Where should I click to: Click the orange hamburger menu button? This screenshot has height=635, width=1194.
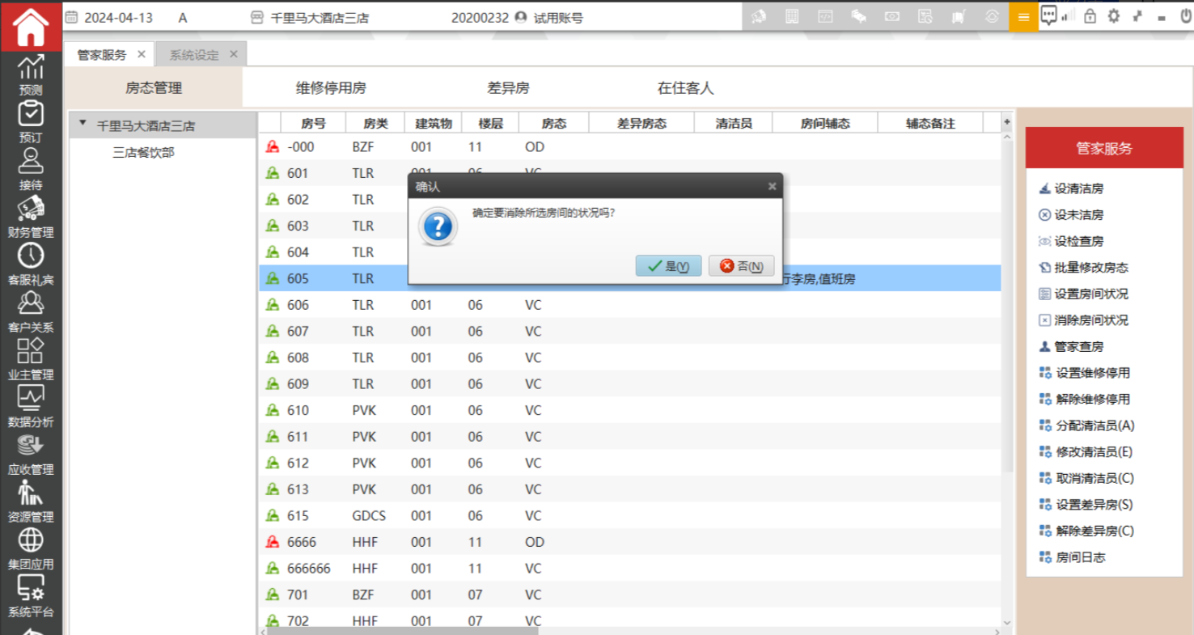(x=1023, y=17)
